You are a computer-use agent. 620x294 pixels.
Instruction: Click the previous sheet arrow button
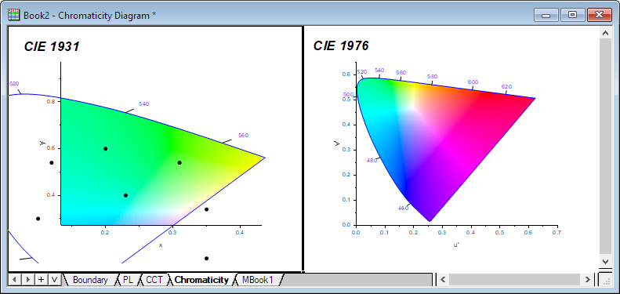coord(15,280)
